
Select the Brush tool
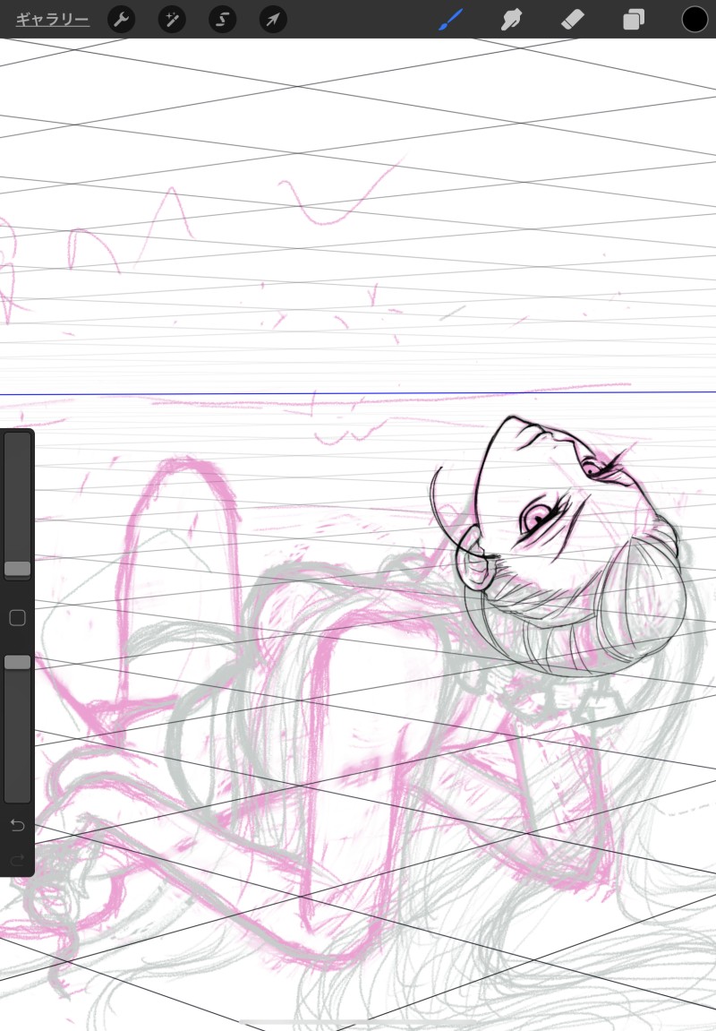[x=450, y=19]
